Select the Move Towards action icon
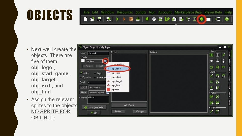The image size is (242, 136). pyautogui.click(x=224, y=55)
